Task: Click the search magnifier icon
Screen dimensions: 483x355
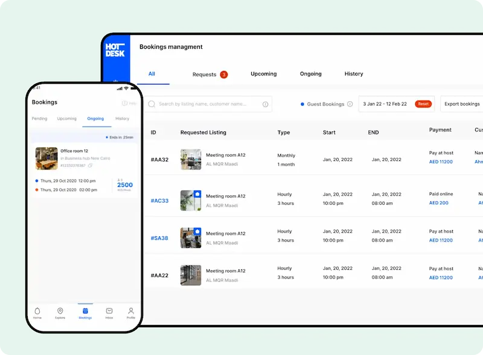Action: tap(152, 104)
